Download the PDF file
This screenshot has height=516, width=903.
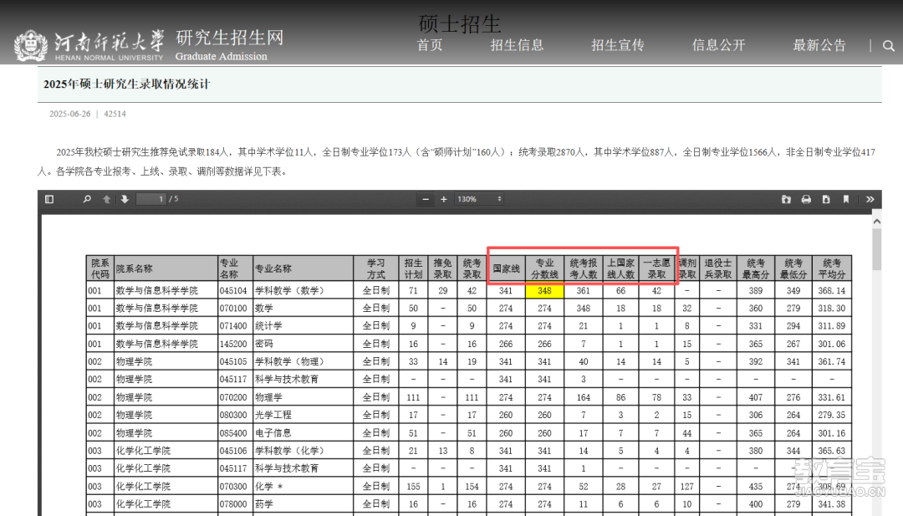tap(826, 199)
